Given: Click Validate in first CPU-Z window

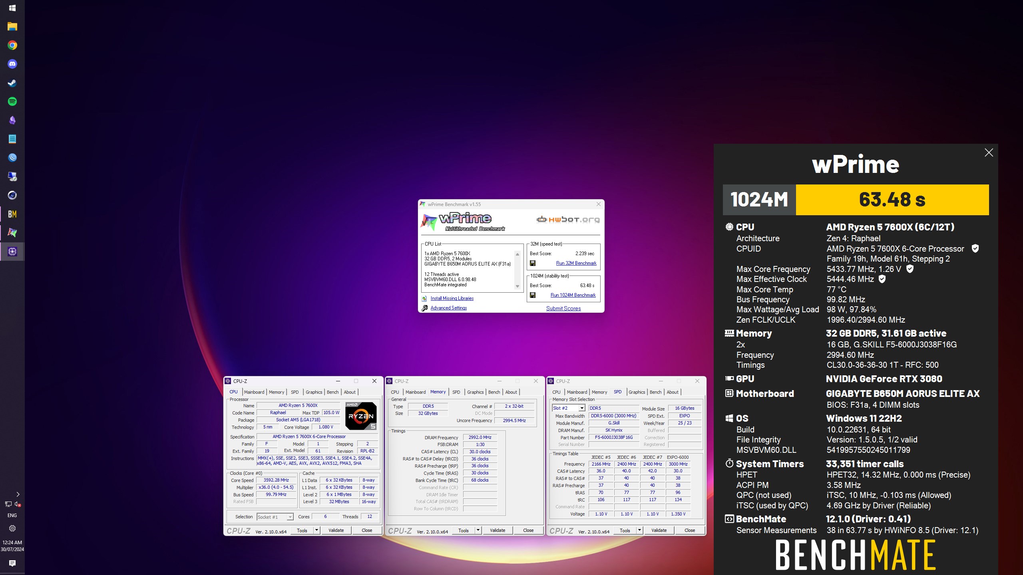Looking at the screenshot, I should (x=336, y=530).
